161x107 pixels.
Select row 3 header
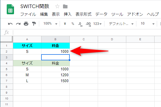pos(6,57)
